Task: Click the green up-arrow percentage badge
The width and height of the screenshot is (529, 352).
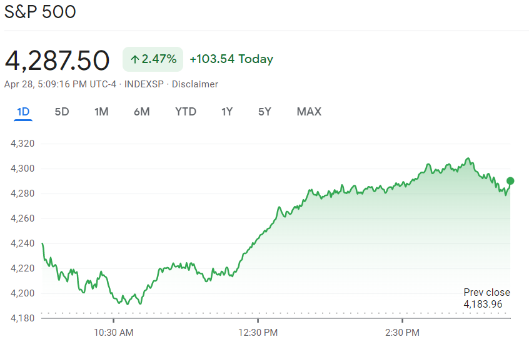Action: (x=153, y=59)
